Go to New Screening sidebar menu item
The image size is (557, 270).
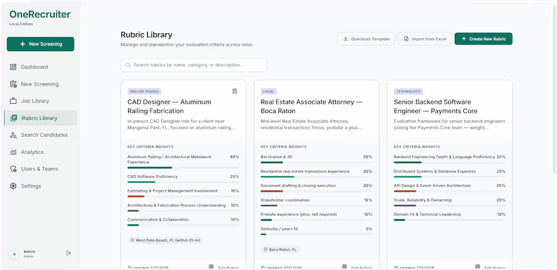click(x=41, y=84)
